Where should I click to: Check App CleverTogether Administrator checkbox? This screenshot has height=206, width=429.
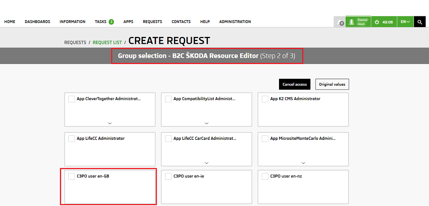point(72,99)
